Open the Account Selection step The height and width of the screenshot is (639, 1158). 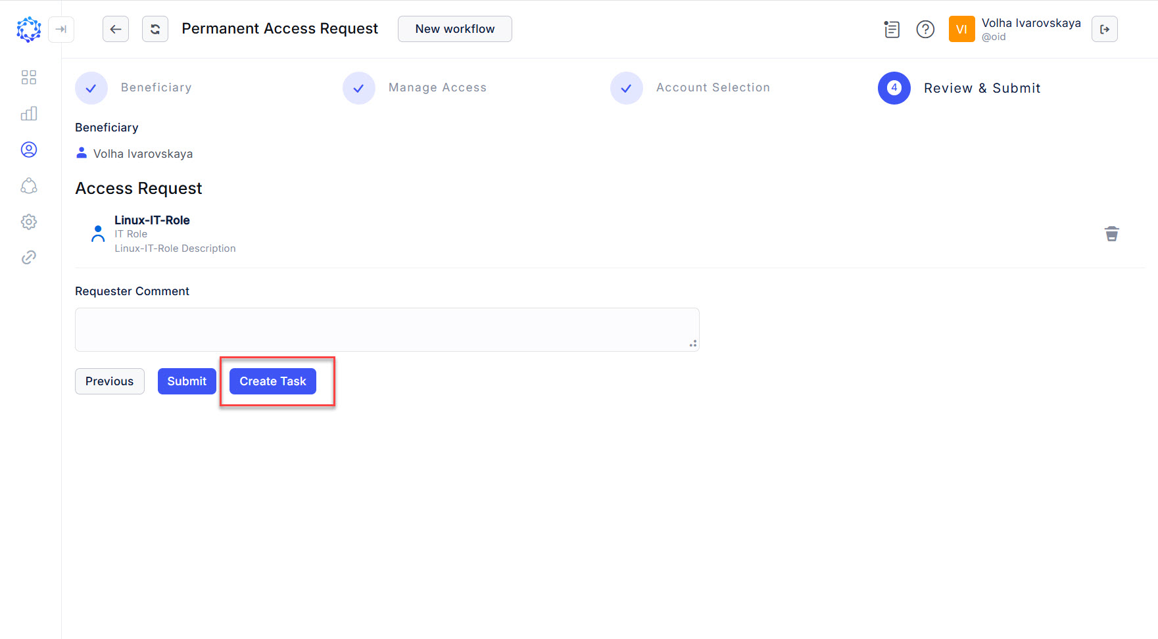(627, 87)
